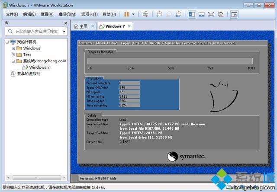Screen dimensions: 277x192
Task: Revert to previous snapshot icon
Action: point(169,14)
